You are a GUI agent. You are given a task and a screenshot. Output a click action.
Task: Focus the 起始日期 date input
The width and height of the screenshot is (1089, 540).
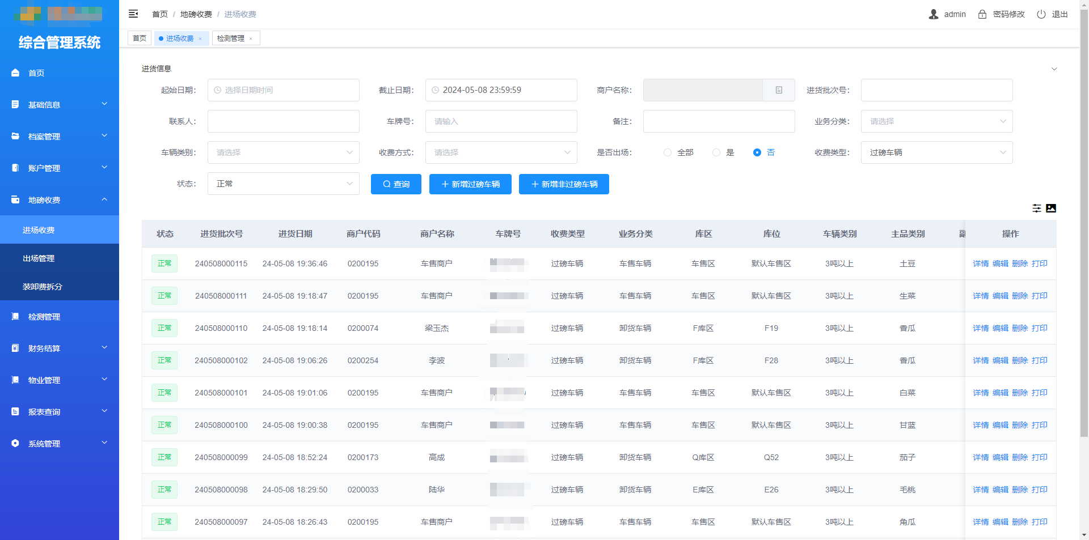[283, 90]
